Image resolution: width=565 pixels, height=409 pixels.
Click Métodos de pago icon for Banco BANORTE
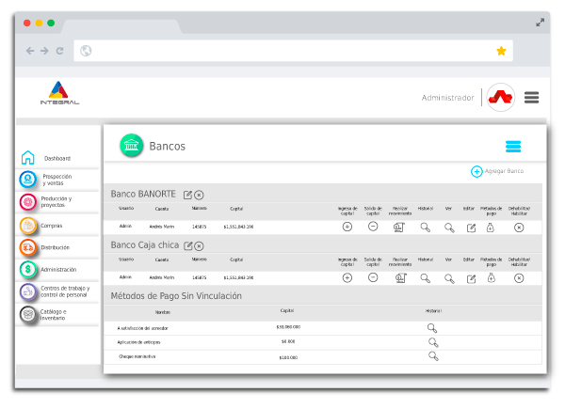(491, 227)
